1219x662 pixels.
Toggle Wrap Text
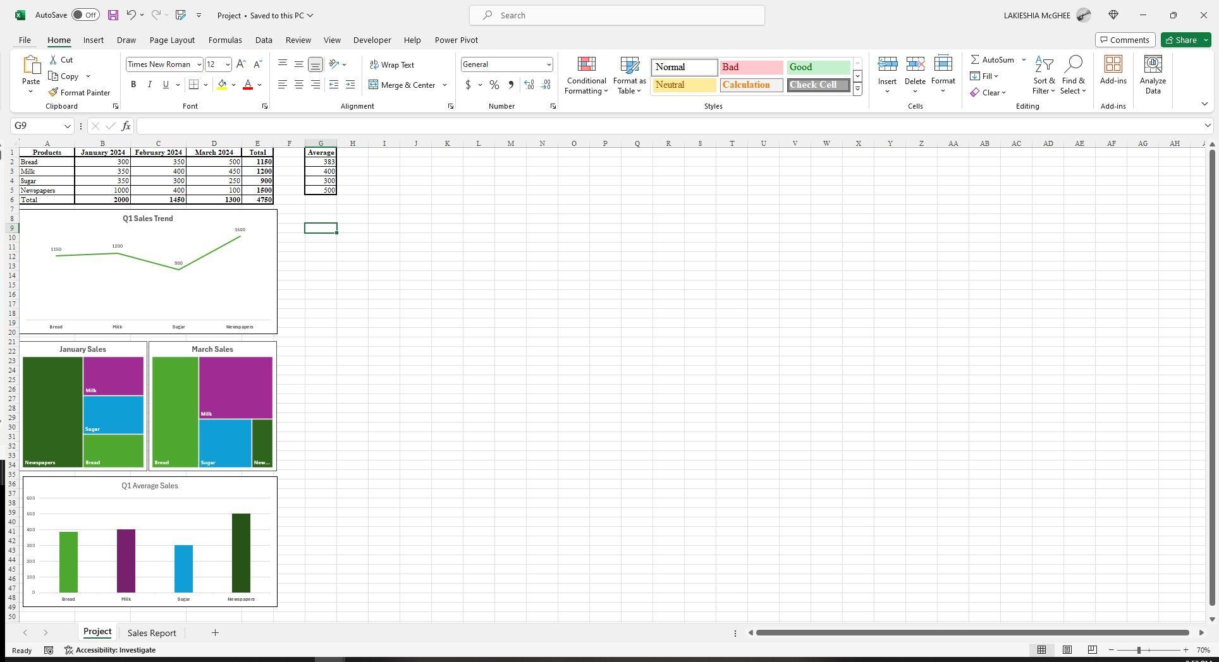[x=392, y=64]
